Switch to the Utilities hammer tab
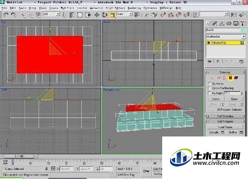The width and height of the screenshot is (248, 179). tap(243, 23)
